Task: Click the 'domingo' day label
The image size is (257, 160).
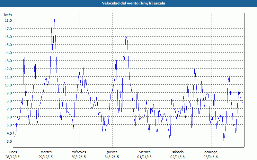Action: 211,152
